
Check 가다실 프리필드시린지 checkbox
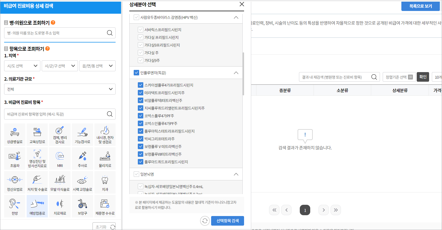tap(141, 37)
